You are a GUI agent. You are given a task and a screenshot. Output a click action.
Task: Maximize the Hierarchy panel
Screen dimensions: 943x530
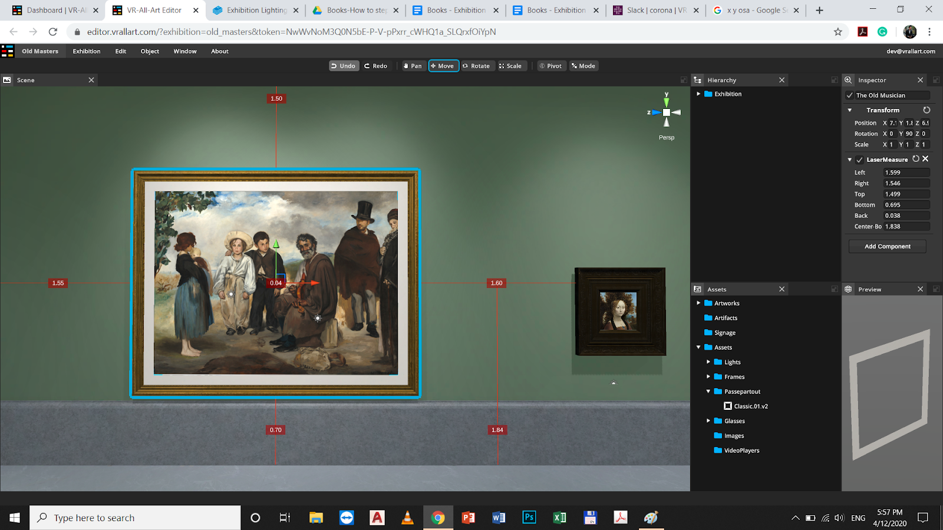pyautogui.click(x=835, y=80)
